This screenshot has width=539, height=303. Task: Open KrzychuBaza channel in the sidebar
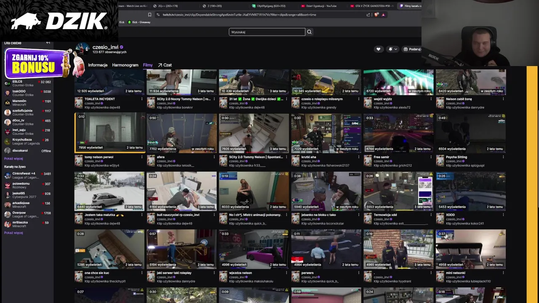pos(27,141)
